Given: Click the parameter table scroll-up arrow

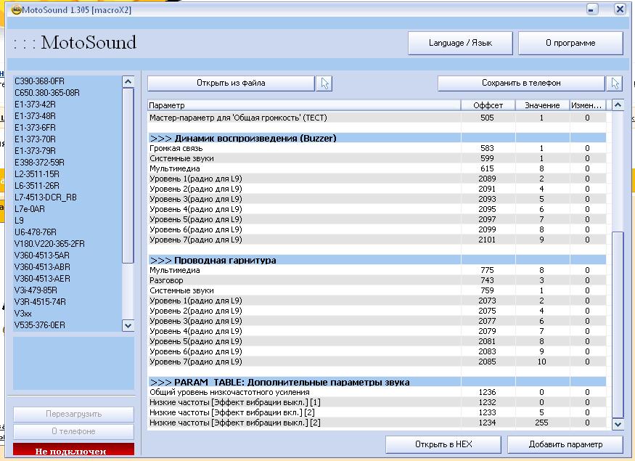Looking at the screenshot, I should (x=618, y=105).
